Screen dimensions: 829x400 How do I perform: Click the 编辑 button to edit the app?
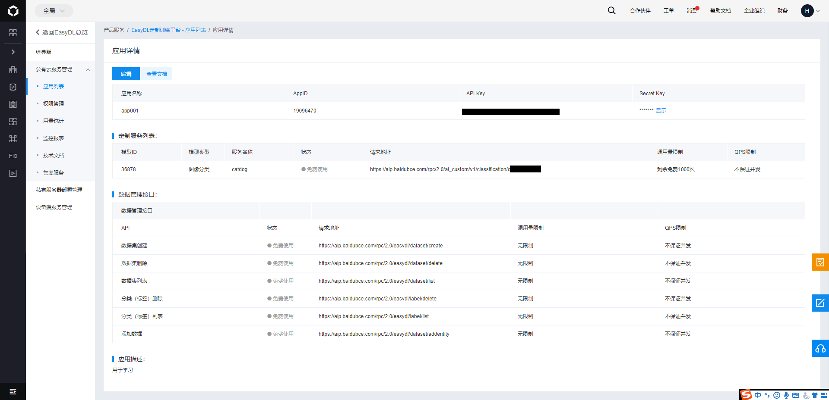point(126,74)
